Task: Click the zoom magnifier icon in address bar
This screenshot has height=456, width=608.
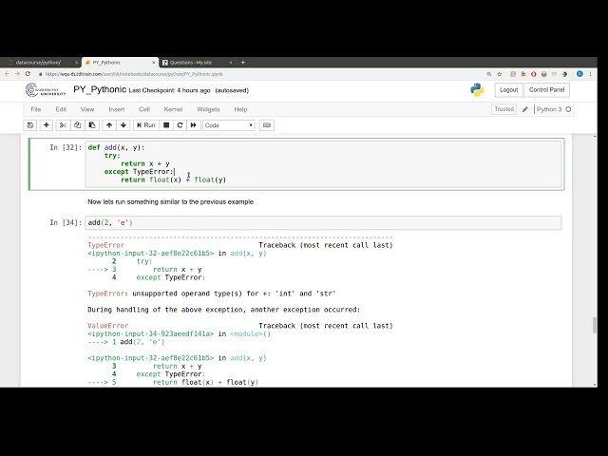Action: tap(489, 74)
